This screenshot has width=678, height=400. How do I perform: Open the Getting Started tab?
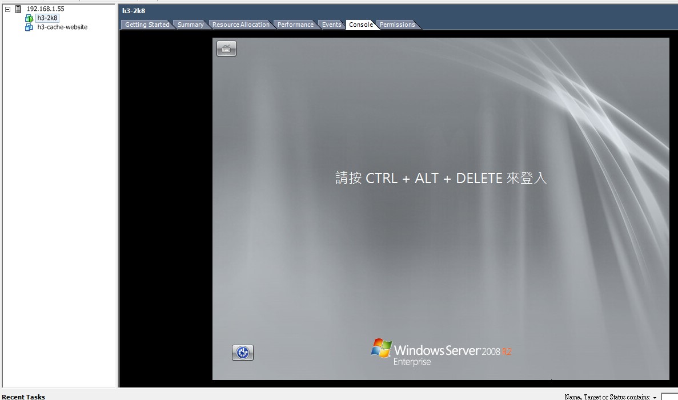(147, 25)
